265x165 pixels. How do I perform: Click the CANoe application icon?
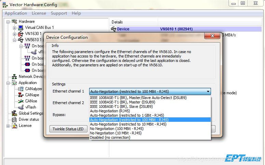21,101
